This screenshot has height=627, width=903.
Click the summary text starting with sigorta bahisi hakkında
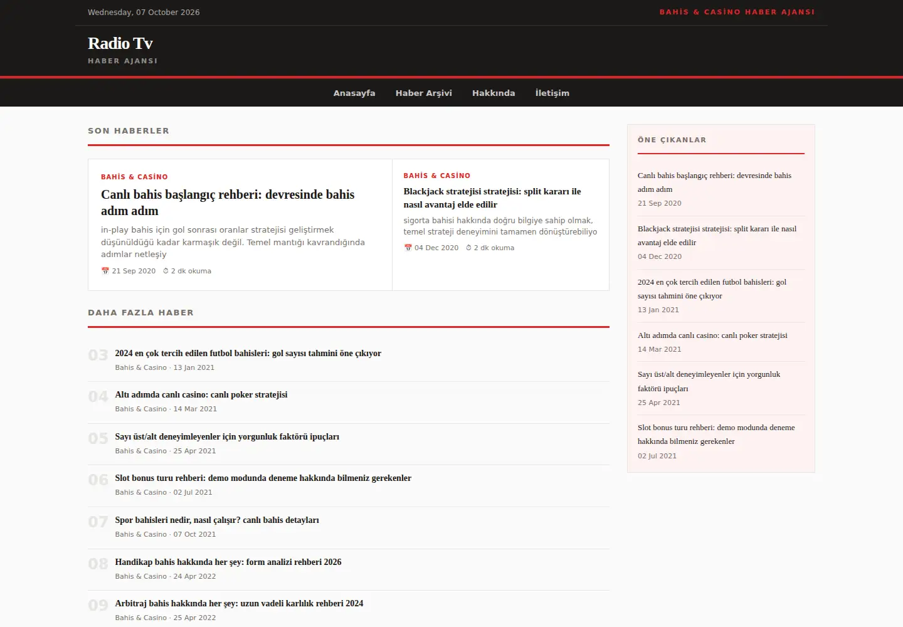tap(500, 226)
